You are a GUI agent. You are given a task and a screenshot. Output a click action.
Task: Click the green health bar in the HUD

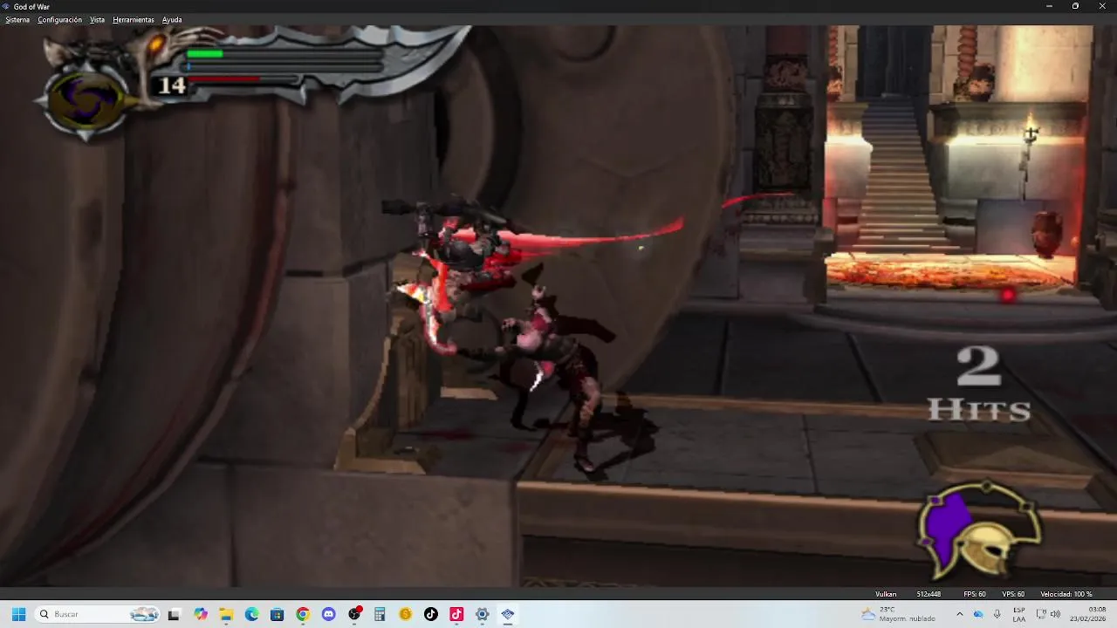(205, 54)
